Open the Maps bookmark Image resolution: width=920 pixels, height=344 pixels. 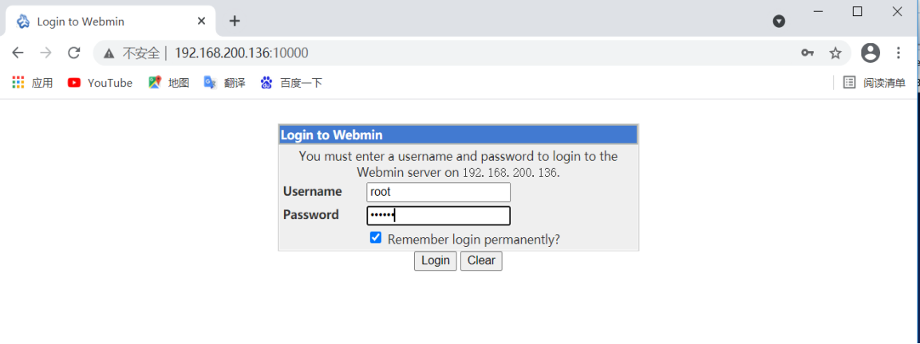coord(168,83)
